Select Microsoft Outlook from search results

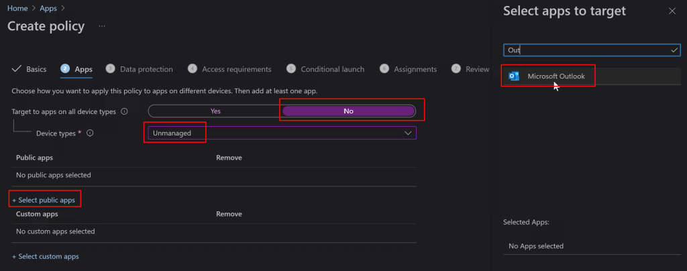coord(556,76)
